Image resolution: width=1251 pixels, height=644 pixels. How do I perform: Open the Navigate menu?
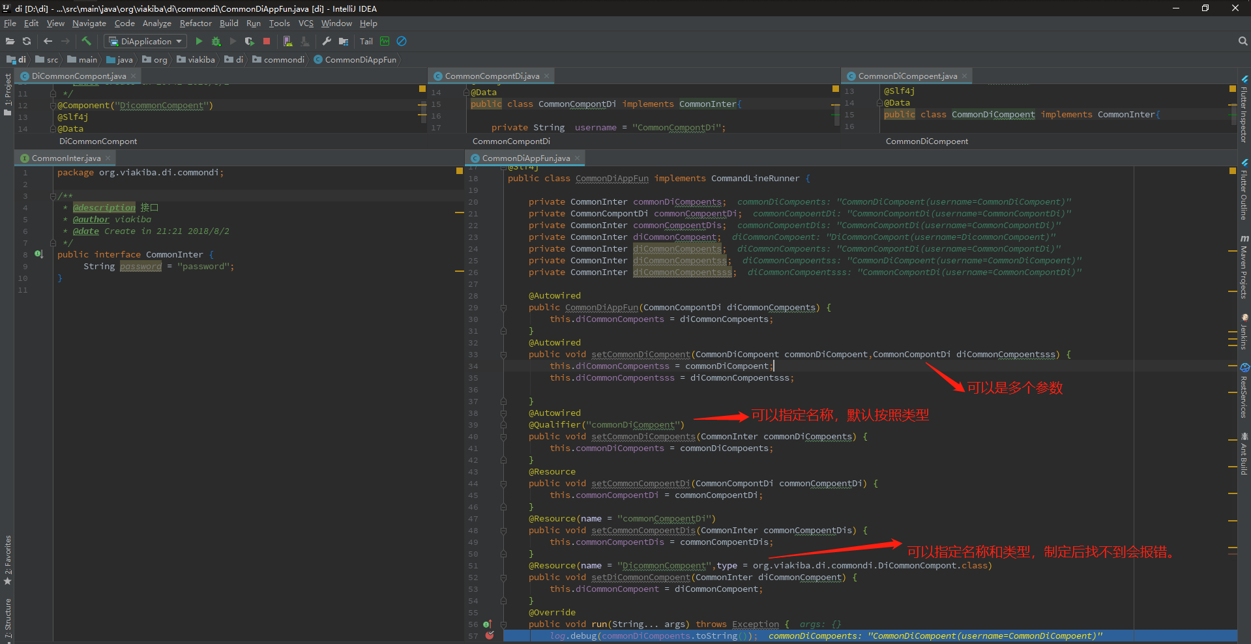(x=89, y=23)
